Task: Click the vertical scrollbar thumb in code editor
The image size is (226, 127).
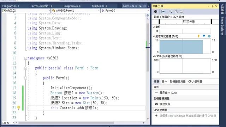Action: [148, 48]
